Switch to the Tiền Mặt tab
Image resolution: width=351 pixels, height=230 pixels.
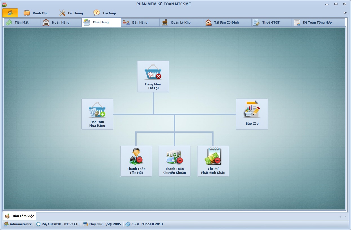click(x=22, y=22)
